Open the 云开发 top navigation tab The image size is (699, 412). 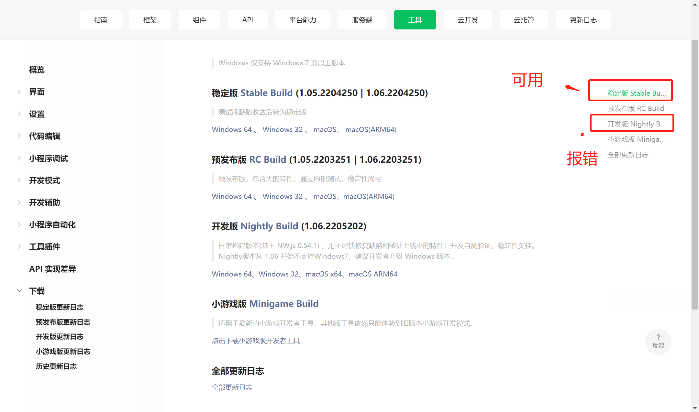tap(467, 20)
